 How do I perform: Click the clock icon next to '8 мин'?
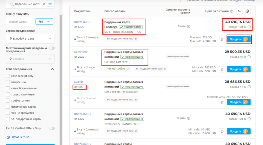pos(189,26)
